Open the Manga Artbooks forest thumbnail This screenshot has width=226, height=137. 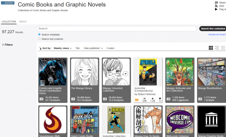point(180,72)
